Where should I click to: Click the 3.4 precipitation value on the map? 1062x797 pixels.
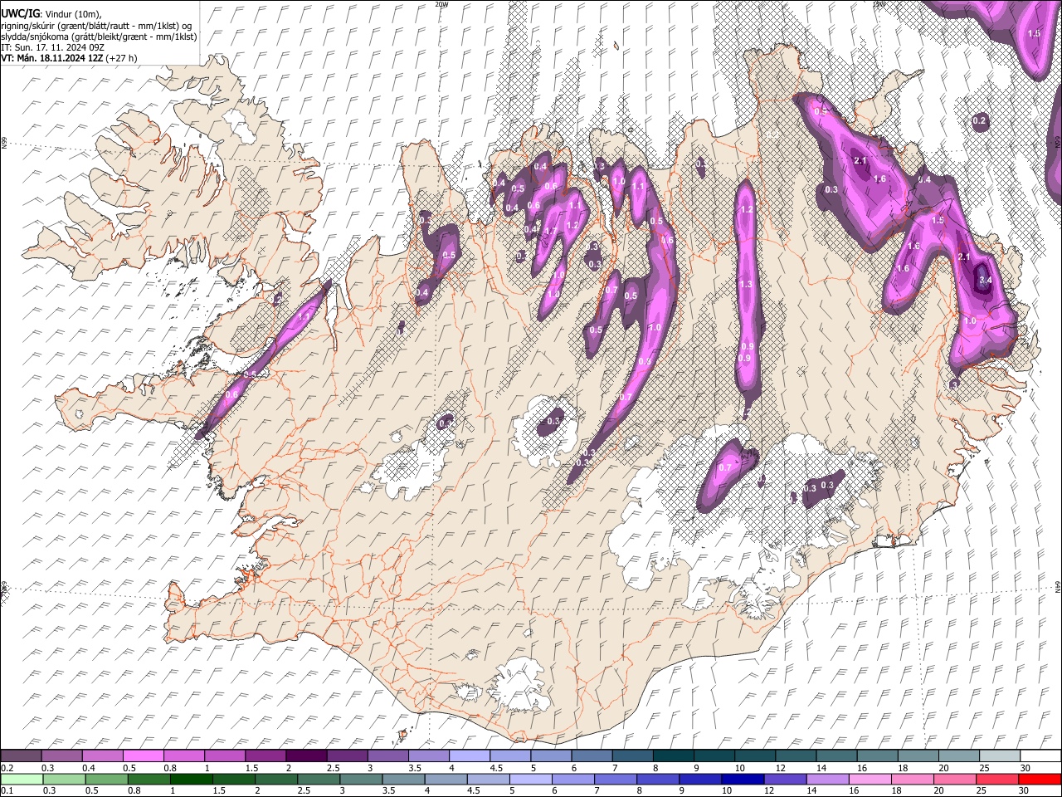pyautogui.click(x=986, y=281)
